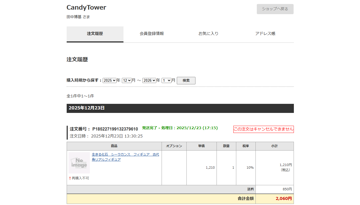Expand the start year dropdown showing 2025
360x205 pixels.
(x=109, y=80)
